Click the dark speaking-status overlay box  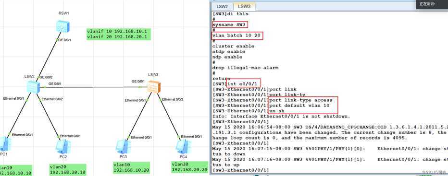tap(432, 4)
